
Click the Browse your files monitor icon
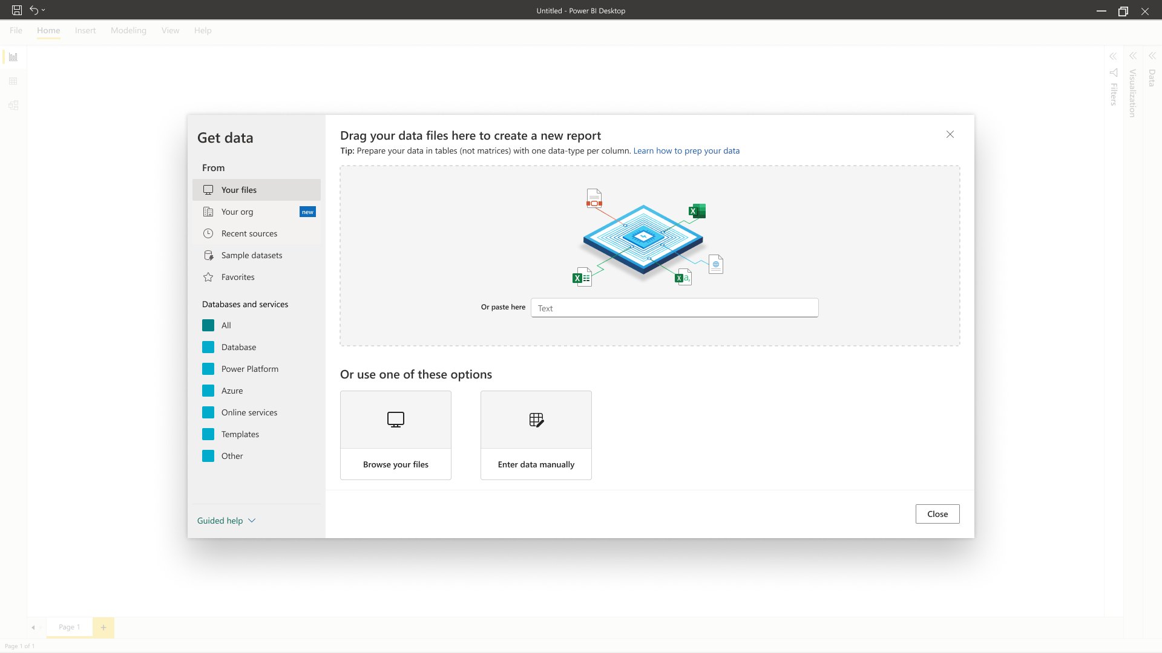(x=395, y=420)
